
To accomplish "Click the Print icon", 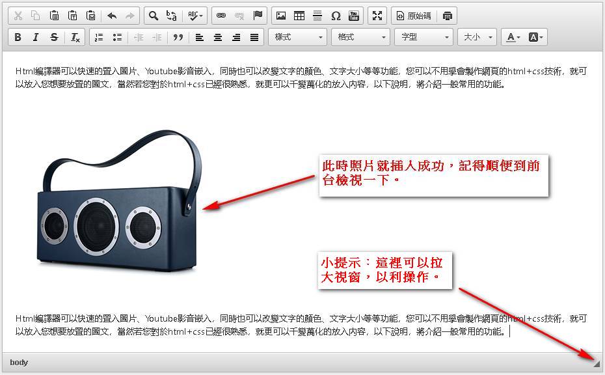I will pos(447,16).
